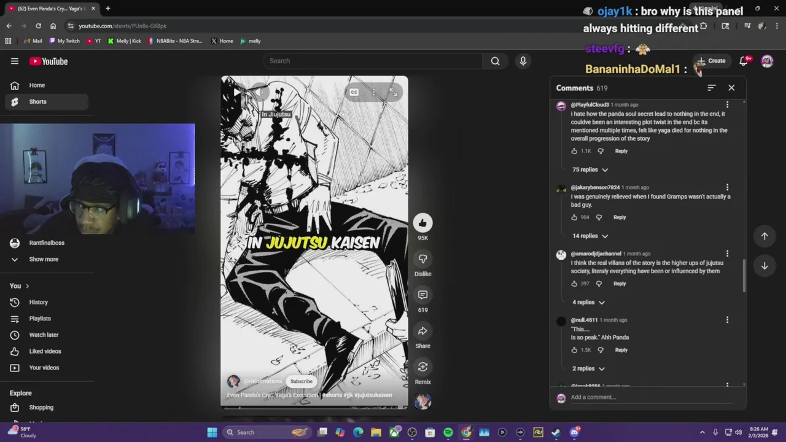Reply to the @amarodjdjachannel comment
786x442 pixels.
pyautogui.click(x=620, y=284)
